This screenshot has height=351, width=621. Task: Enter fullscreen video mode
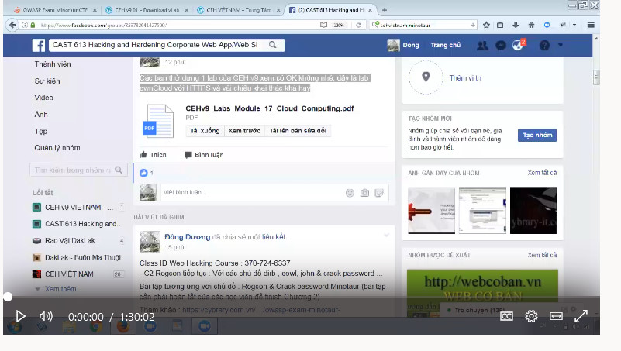581,316
